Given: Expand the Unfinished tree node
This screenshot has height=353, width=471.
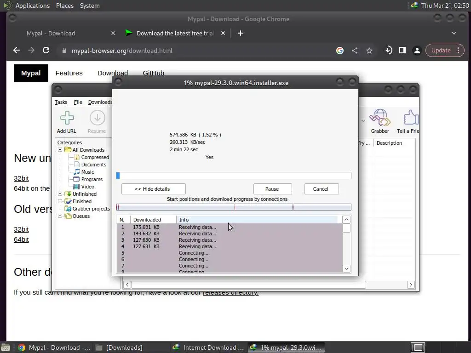Looking at the screenshot, I should click(60, 194).
